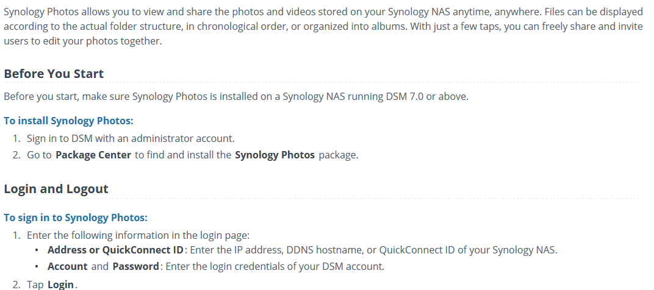
Task: Click the bold "Address or QuickConnect ID" label
Action: click(x=115, y=250)
